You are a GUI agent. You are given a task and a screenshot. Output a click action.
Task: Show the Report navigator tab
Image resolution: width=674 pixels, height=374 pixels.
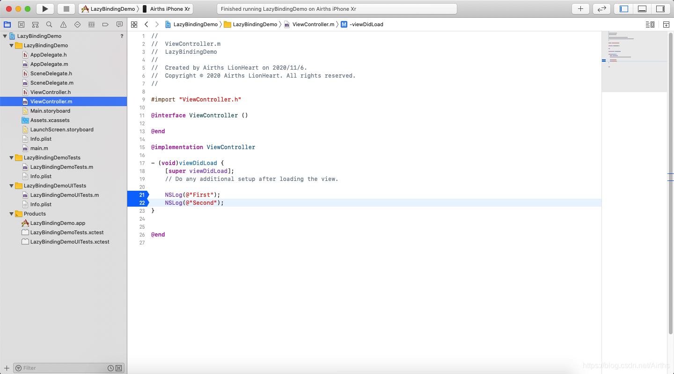point(119,24)
